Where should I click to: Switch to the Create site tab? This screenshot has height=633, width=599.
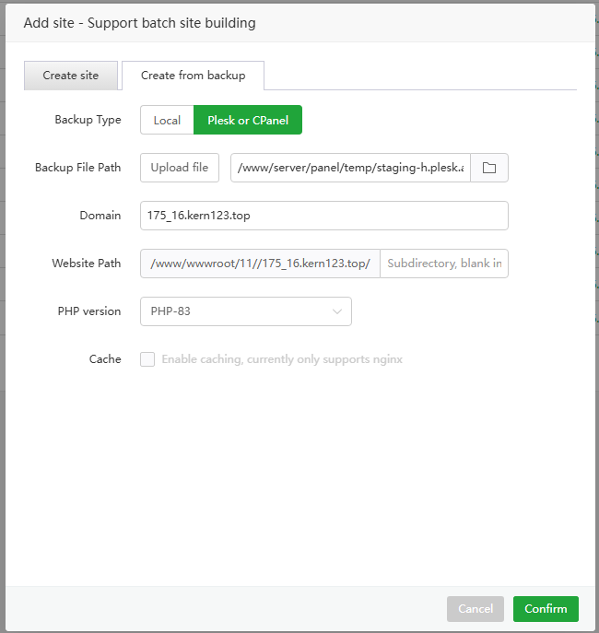[71, 76]
